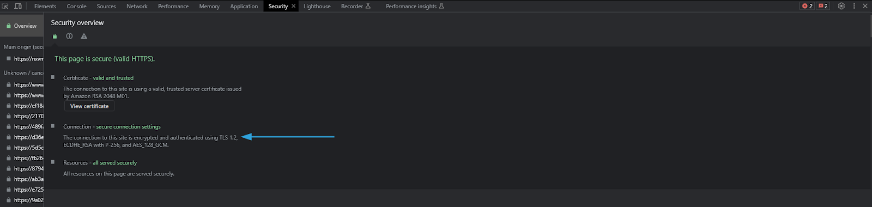This screenshot has width=872, height=207.
Task: Close the Security tab with its X
Action: click(293, 6)
